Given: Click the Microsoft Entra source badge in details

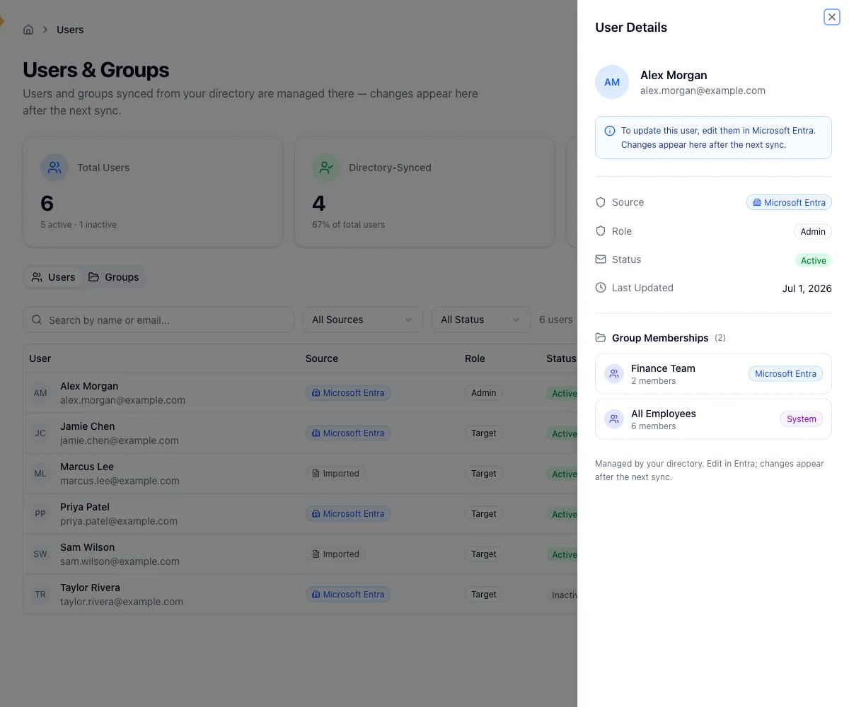Looking at the screenshot, I should click(x=789, y=202).
